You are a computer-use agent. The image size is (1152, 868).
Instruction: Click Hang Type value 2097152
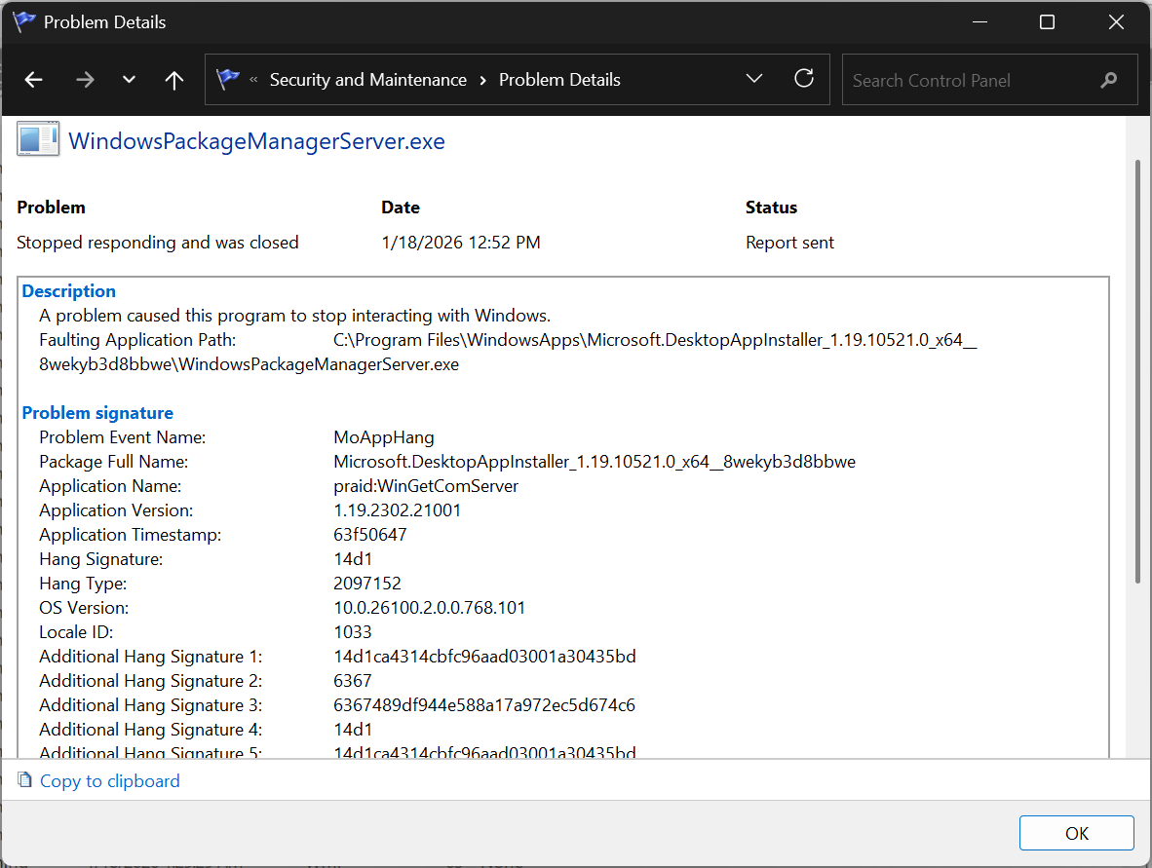coord(367,584)
